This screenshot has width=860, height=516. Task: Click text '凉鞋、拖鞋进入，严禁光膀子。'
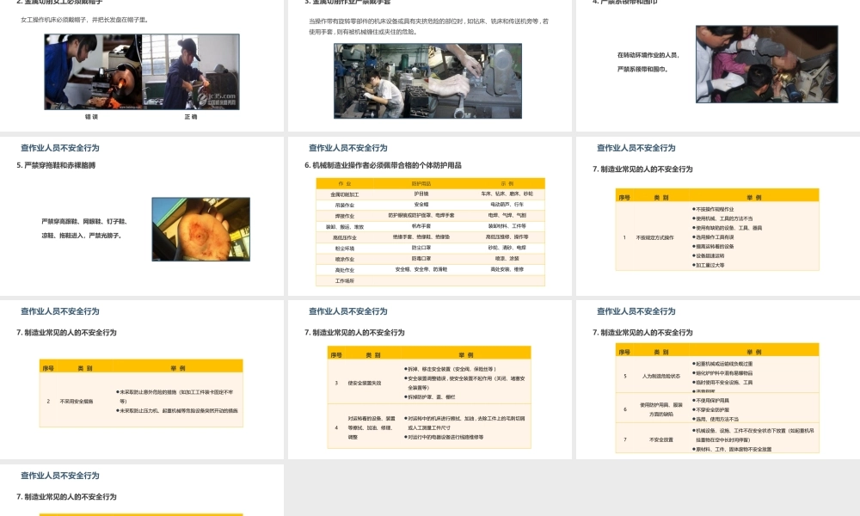[x=82, y=236]
